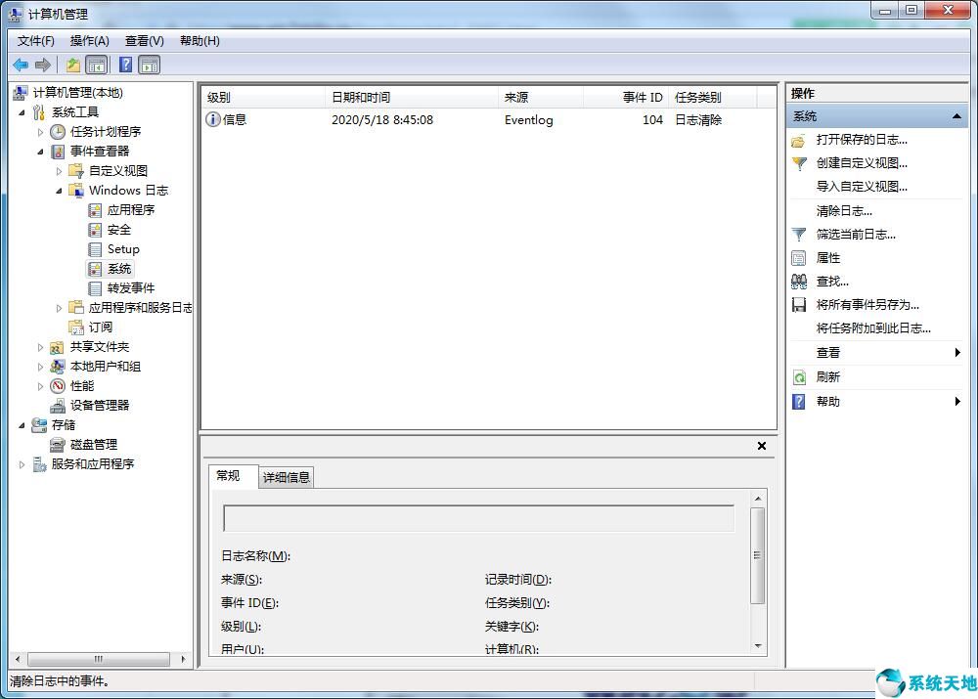Click the forward navigation arrow

43,65
